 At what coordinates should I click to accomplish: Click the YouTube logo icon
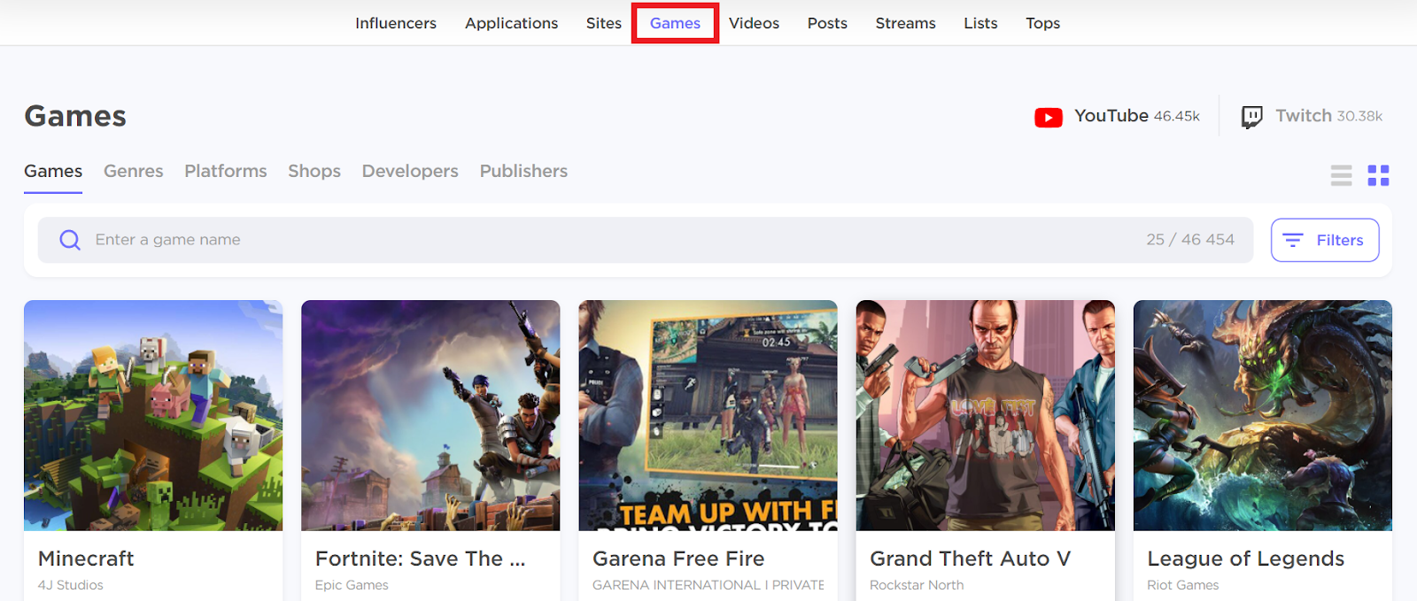tap(1049, 117)
